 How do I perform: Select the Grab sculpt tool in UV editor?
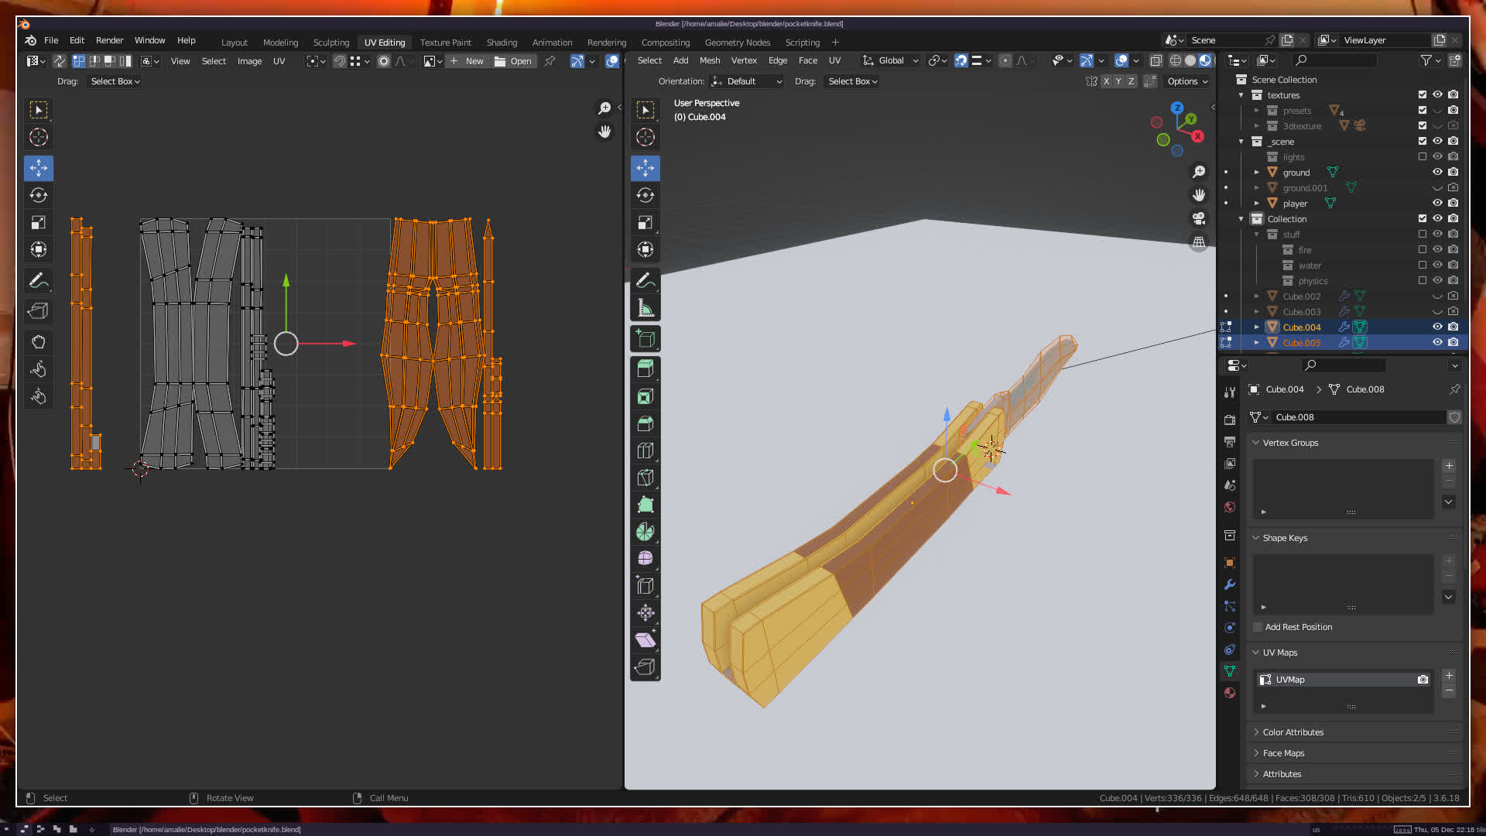pyautogui.click(x=38, y=342)
